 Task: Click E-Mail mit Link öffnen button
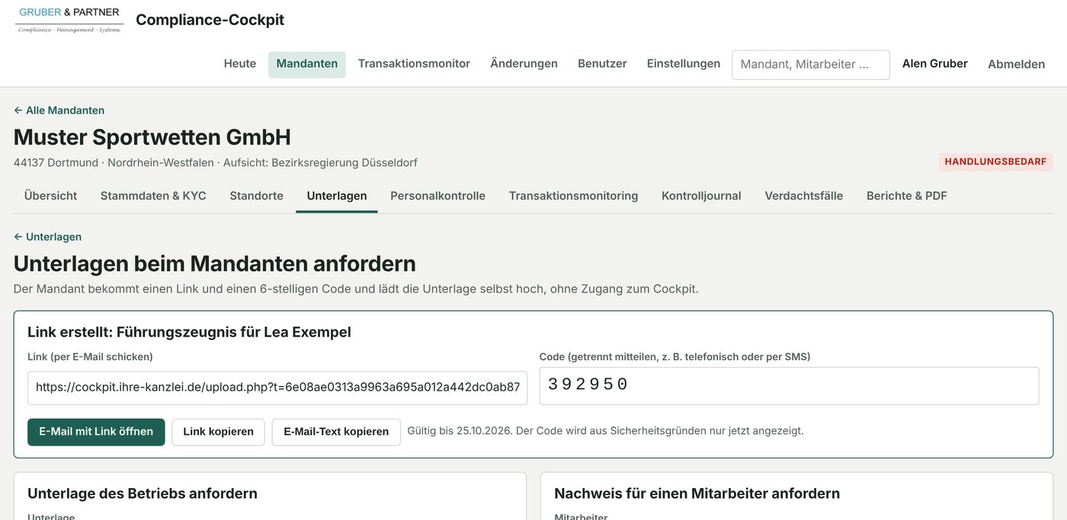coord(96,432)
